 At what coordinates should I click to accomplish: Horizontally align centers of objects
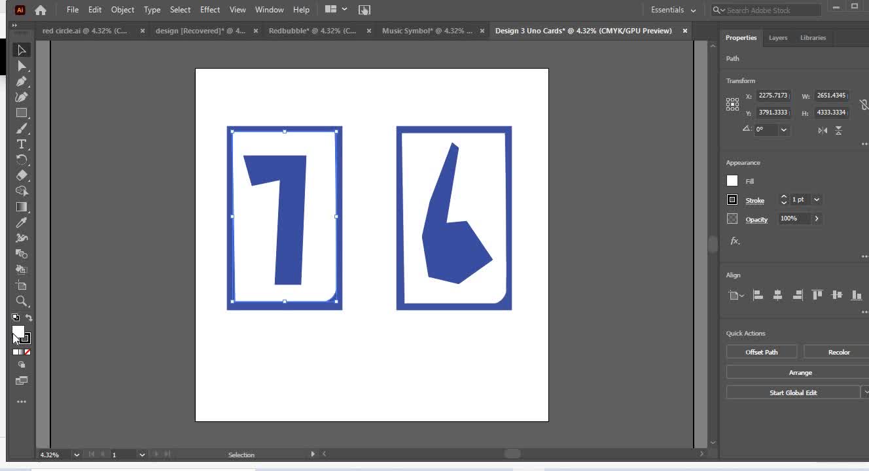777,295
